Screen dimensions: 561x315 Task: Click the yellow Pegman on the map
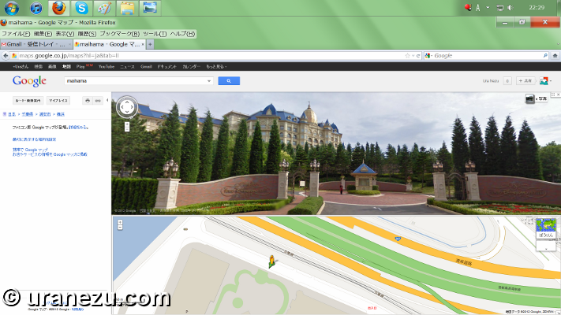point(272,261)
